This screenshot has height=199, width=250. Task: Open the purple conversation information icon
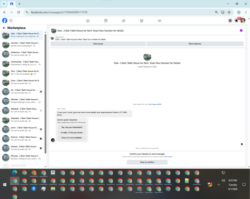tap(241, 31)
